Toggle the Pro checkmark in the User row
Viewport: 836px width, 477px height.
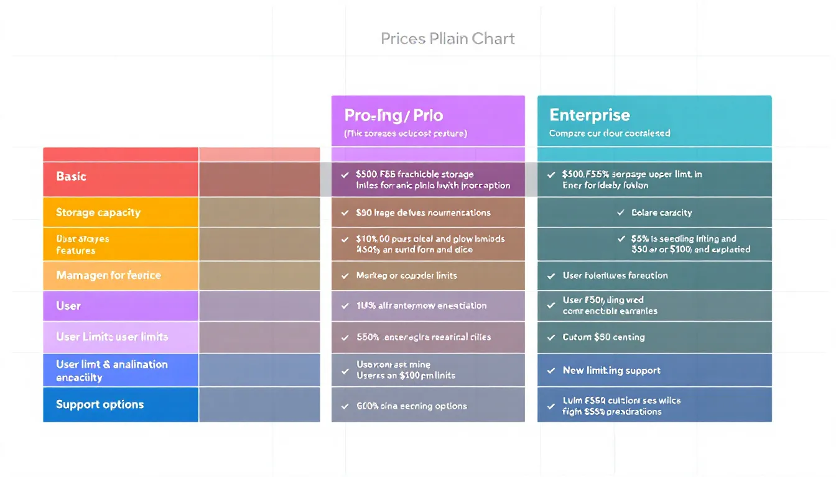tap(345, 306)
